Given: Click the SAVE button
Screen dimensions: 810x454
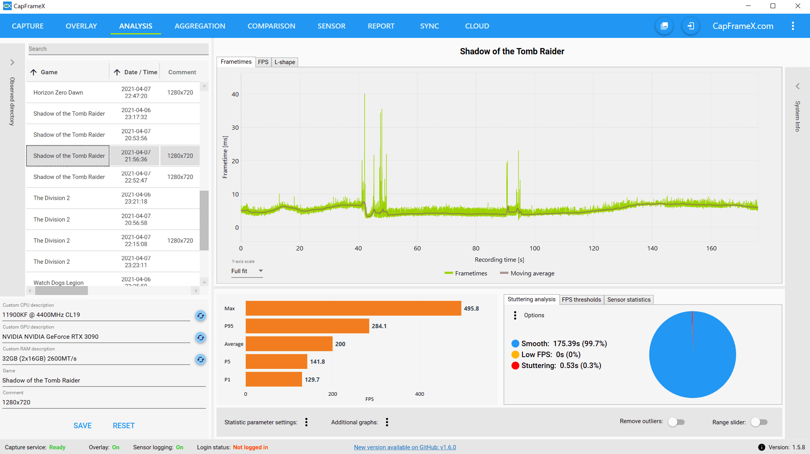Looking at the screenshot, I should [82, 425].
